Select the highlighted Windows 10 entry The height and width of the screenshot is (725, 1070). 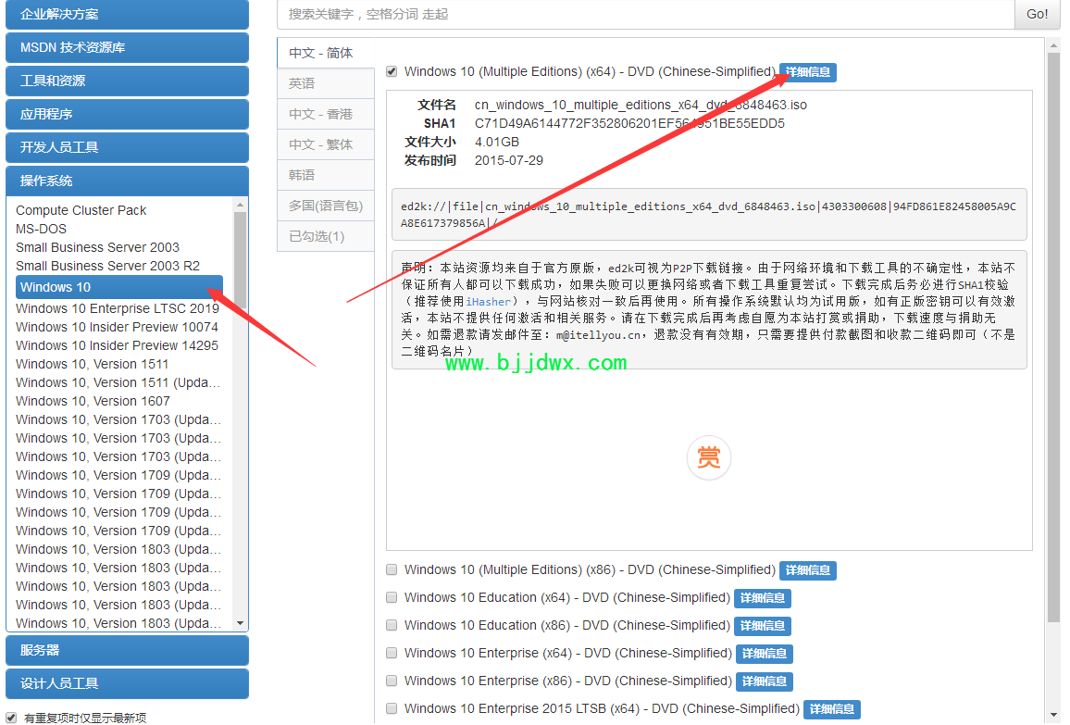[118, 287]
